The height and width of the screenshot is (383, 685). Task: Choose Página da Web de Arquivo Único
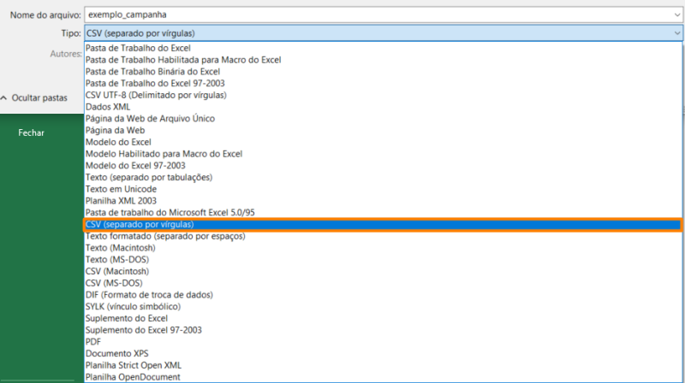pos(150,118)
